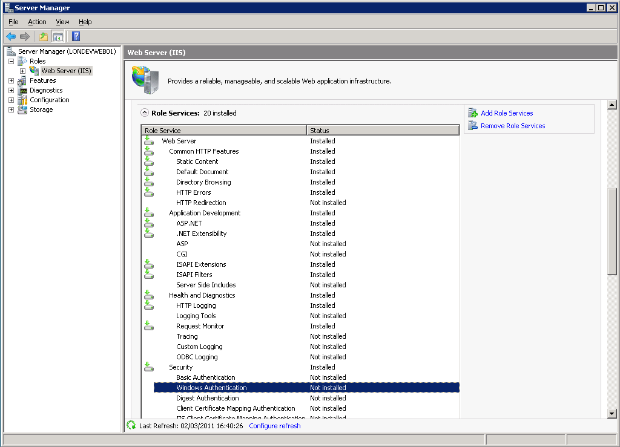Click the Remove Role Services link
Viewport: 620px width, 447px height.
coord(513,126)
